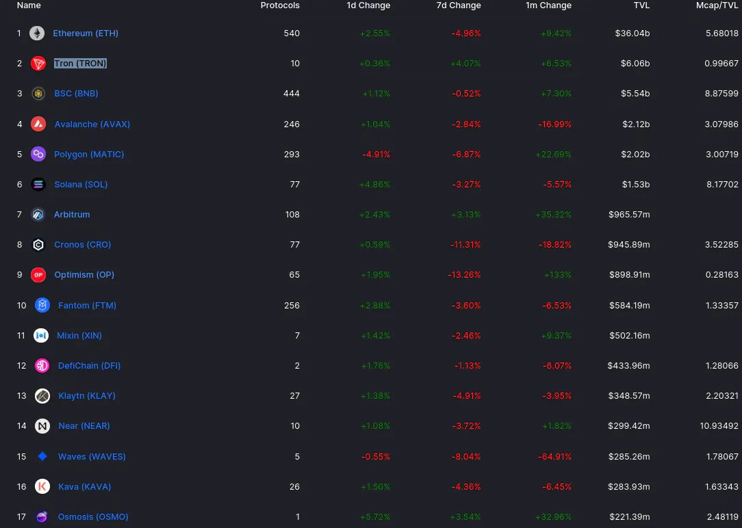
Task: Open the Ethereum (ETH) chain link
Action: coord(86,33)
